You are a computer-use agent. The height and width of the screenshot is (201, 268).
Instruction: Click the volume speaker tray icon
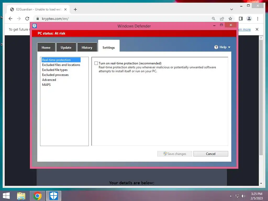pyautogui.click(x=243, y=196)
